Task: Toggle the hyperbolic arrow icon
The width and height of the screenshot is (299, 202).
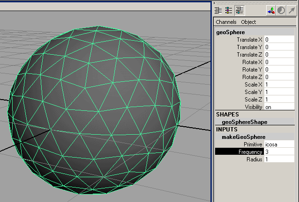Action: (292, 10)
